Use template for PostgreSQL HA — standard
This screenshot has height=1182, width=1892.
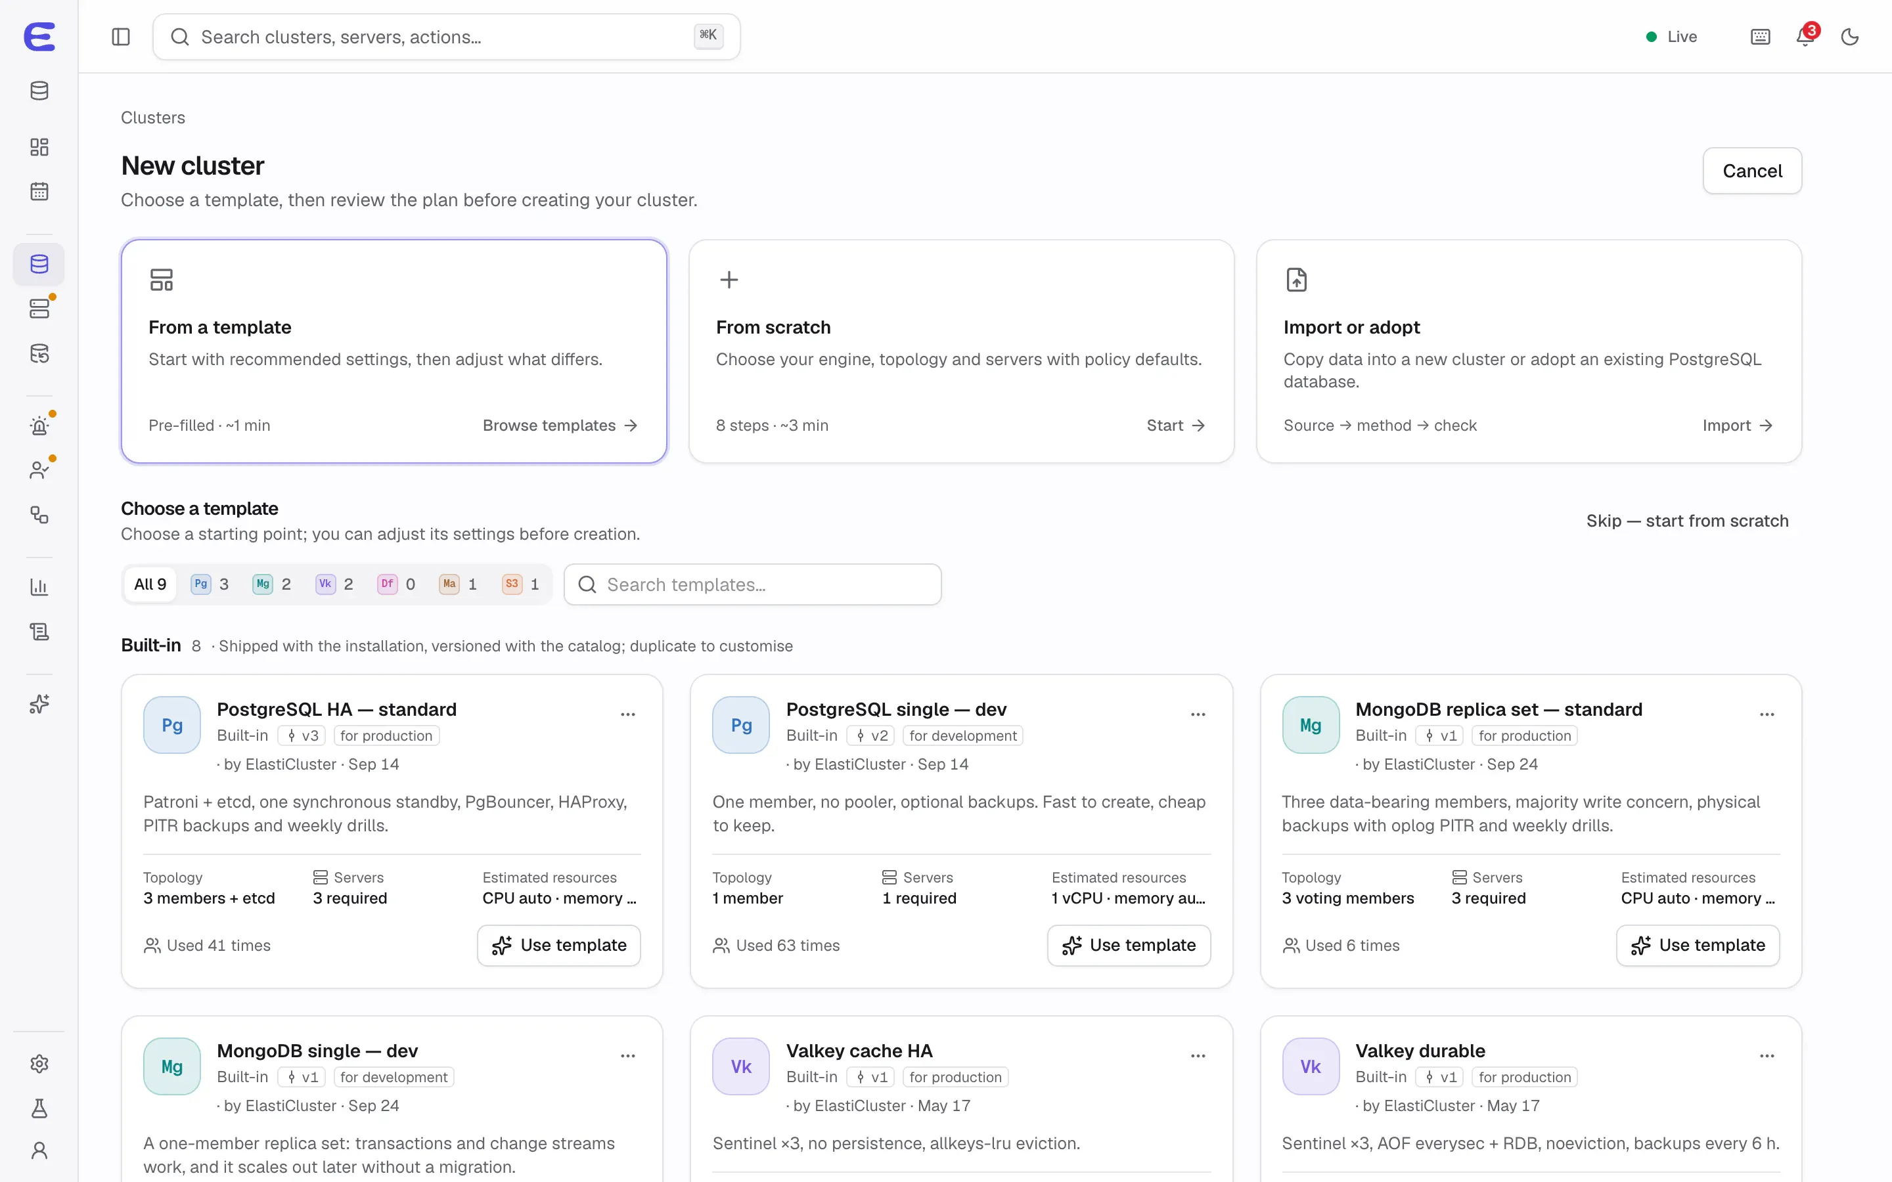coord(559,945)
